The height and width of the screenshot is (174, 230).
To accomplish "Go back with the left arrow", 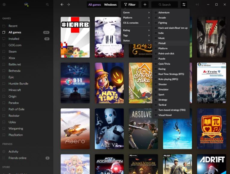I will click(62, 4).
